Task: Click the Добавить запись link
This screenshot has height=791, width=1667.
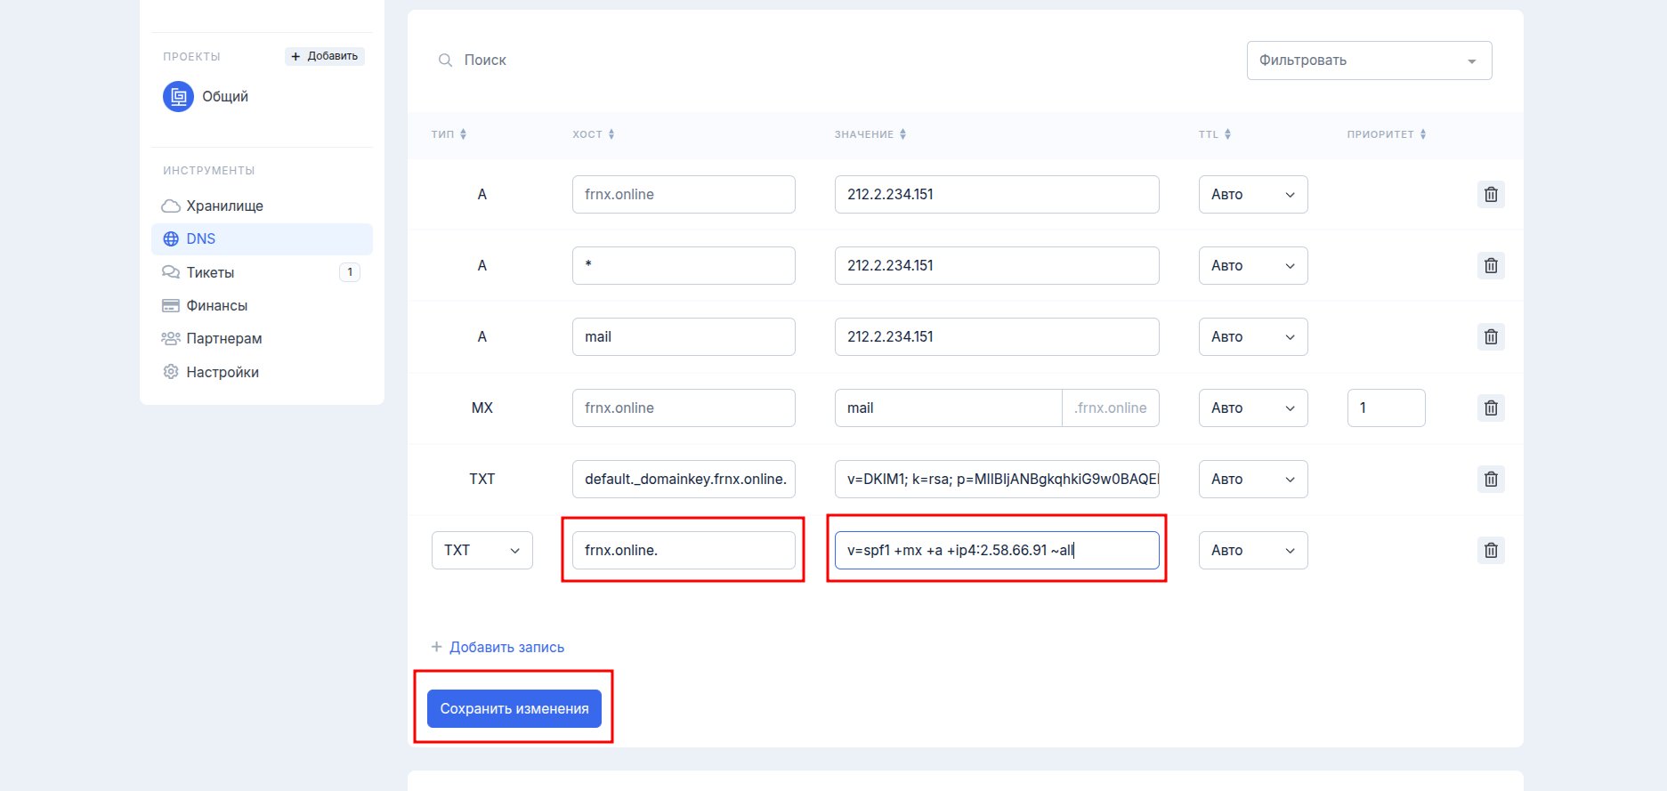Action: (x=506, y=647)
